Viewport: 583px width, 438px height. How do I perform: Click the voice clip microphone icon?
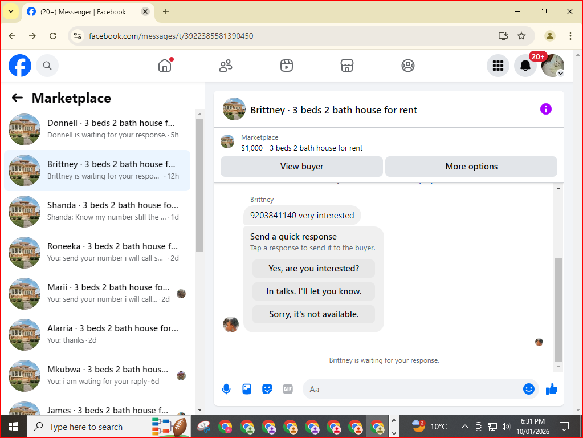click(226, 390)
